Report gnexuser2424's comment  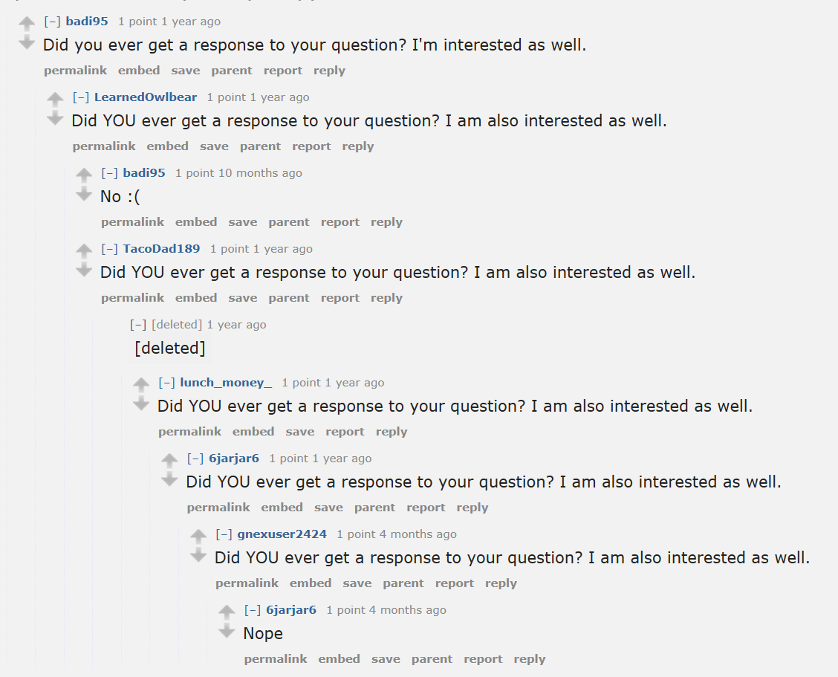pyautogui.click(x=455, y=583)
